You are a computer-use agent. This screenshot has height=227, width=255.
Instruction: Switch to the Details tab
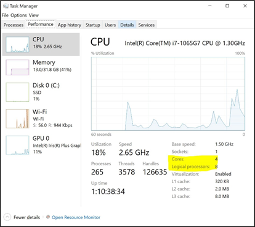click(x=127, y=25)
